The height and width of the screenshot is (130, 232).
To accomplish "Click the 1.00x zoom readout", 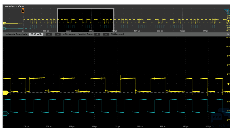I will tap(117, 34).
